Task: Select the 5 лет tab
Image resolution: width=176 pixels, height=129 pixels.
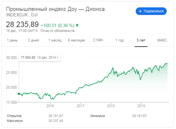Action: click(141, 40)
